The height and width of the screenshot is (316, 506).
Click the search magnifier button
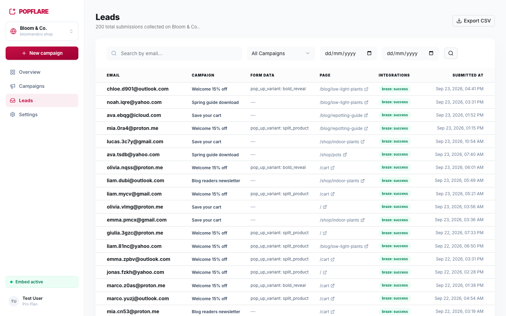(x=451, y=53)
